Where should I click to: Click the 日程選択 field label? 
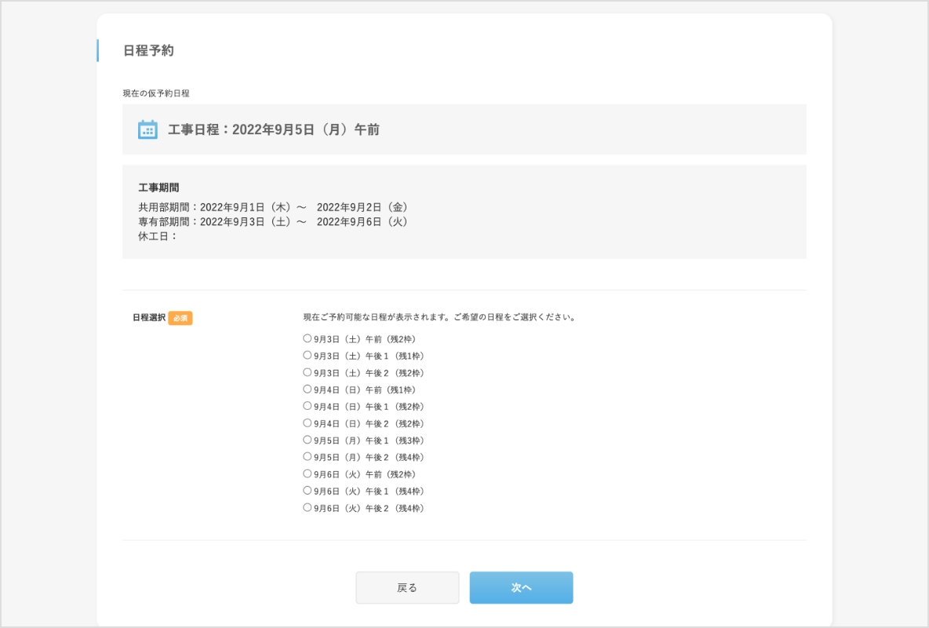tap(148, 318)
